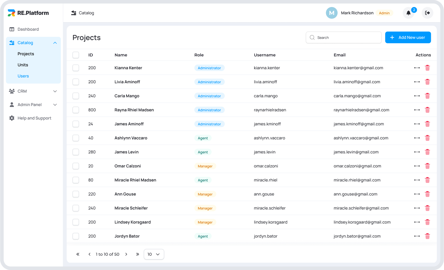This screenshot has width=444, height=270.
Task: Go to next page arrow
Action: [126, 254]
